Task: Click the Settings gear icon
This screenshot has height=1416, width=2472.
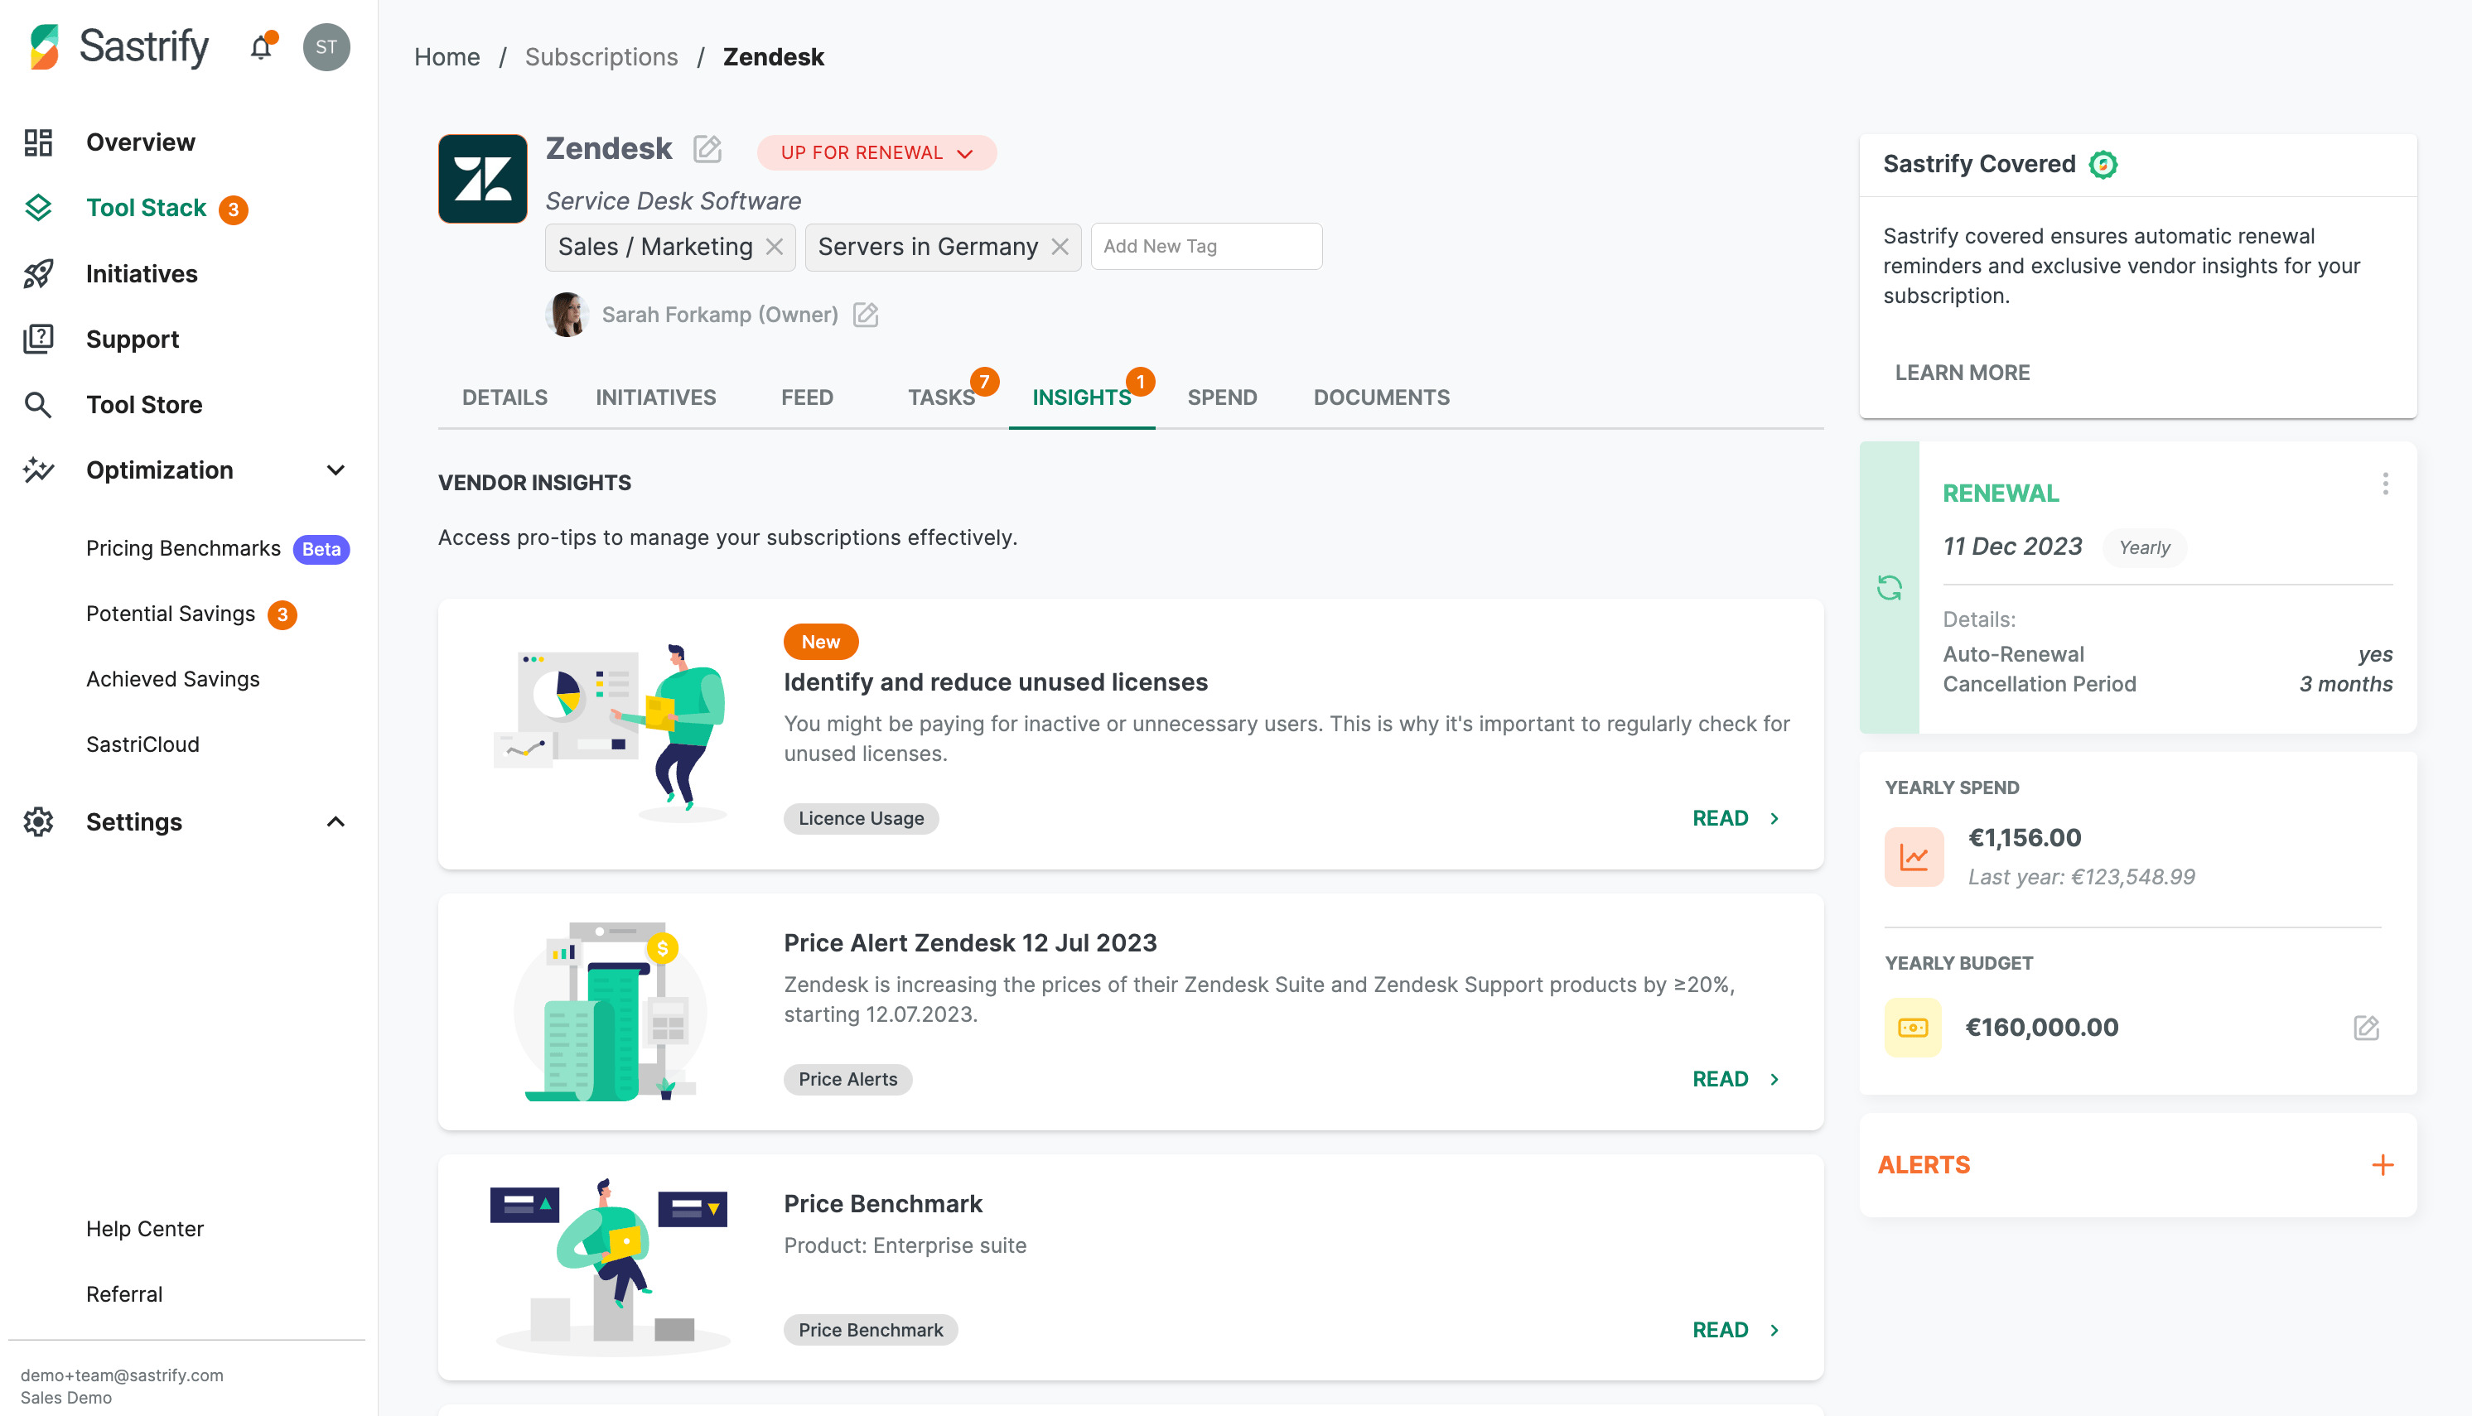Action: click(x=39, y=821)
